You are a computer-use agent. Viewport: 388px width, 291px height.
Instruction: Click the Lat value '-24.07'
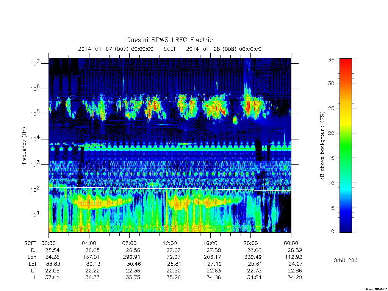tap(293, 264)
